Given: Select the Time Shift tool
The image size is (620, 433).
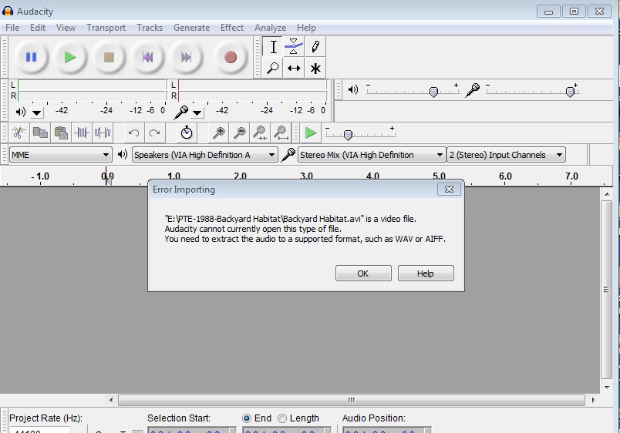Looking at the screenshot, I should coord(294,68).
